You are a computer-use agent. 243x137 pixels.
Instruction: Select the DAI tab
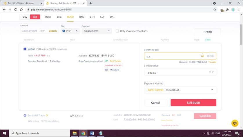point(112,17)
